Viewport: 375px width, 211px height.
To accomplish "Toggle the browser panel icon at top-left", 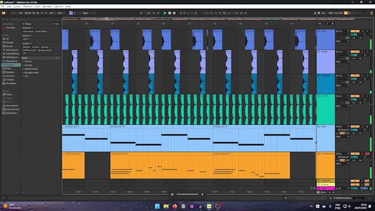I will click(x=4, y=13).
